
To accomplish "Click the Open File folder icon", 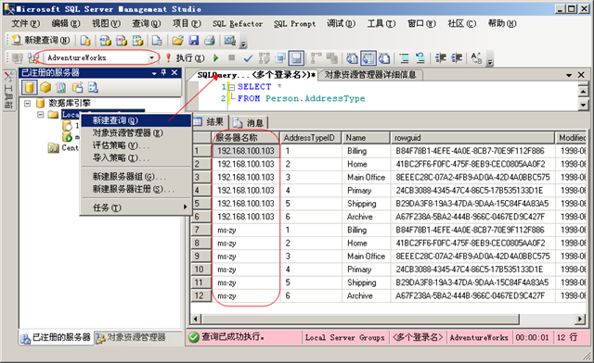I will [x=177, y=40].
